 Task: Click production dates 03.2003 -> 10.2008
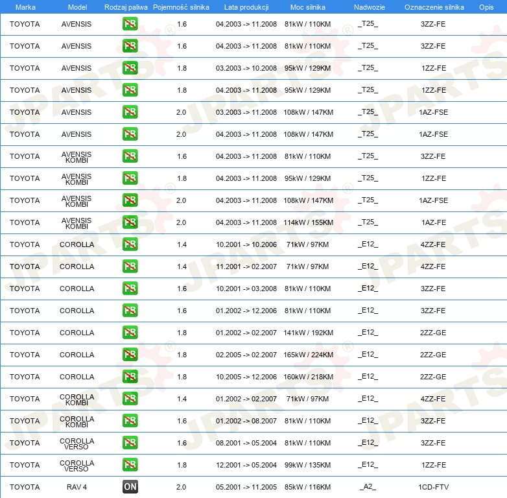point(246,68)
